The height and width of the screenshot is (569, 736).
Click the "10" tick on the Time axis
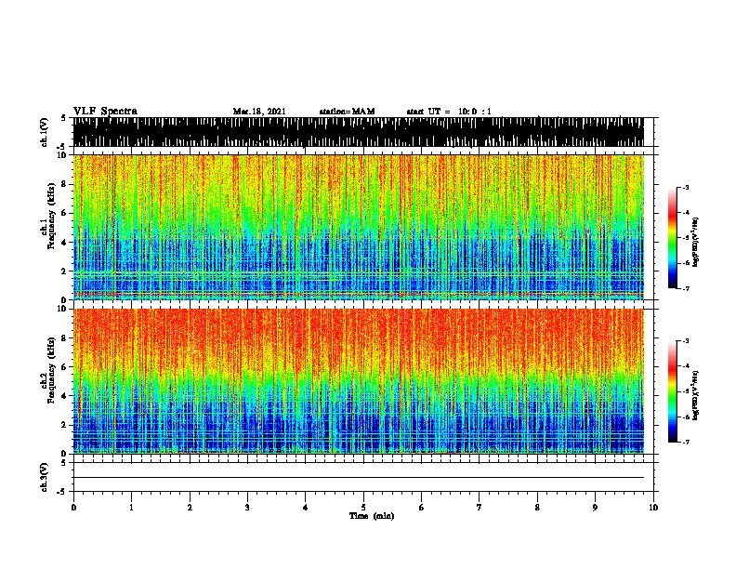pyautogui.click(x=653, y=508)
